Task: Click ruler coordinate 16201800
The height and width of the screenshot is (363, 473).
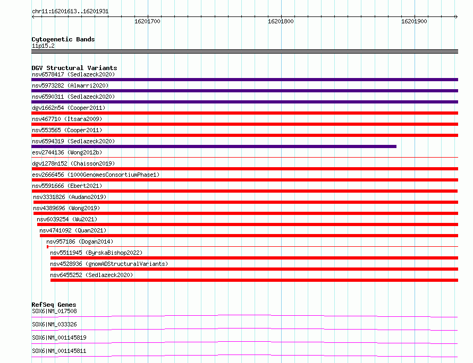Action: [281, 21]
